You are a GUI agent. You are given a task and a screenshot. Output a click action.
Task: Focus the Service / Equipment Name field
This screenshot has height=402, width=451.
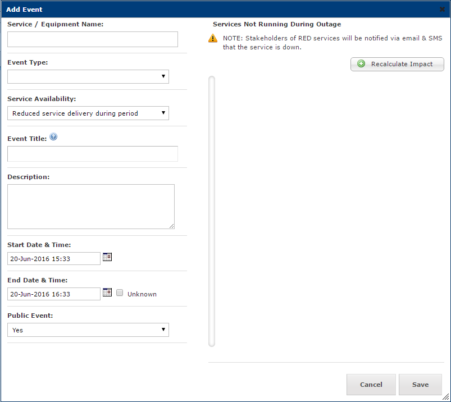(93, 39)
